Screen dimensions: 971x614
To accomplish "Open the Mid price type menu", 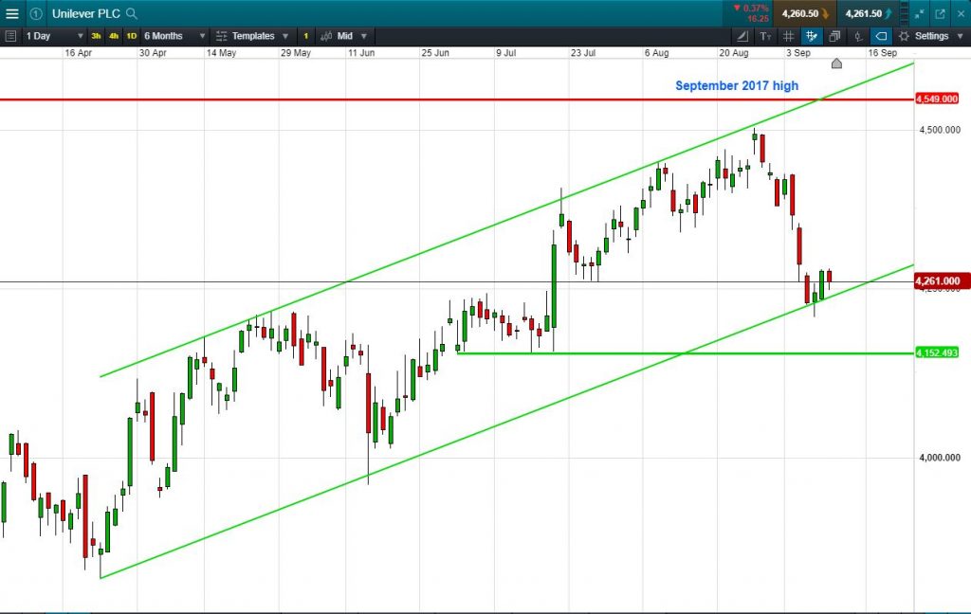I will pos(343,36).
